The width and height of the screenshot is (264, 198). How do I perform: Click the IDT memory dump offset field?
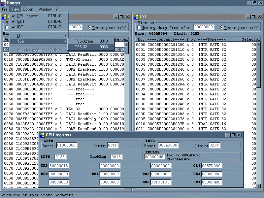coord(204,27)
